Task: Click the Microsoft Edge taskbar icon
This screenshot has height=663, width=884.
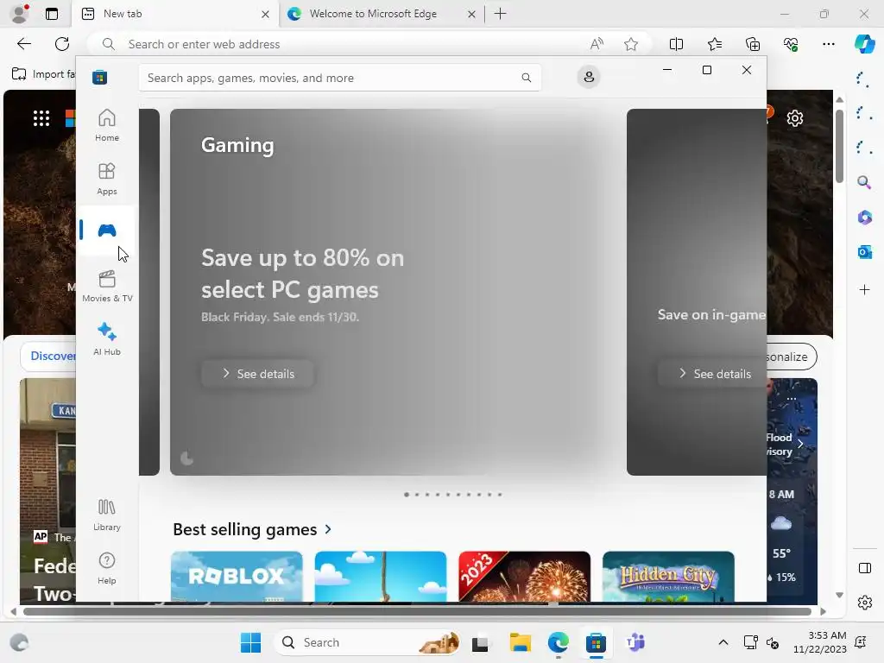Action: pyautogui.click(x=559, y=642)
